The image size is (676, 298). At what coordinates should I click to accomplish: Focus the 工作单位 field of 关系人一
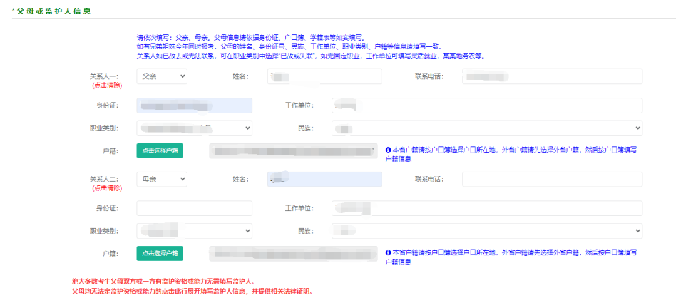pyautogui.click(x=487, y=106)
